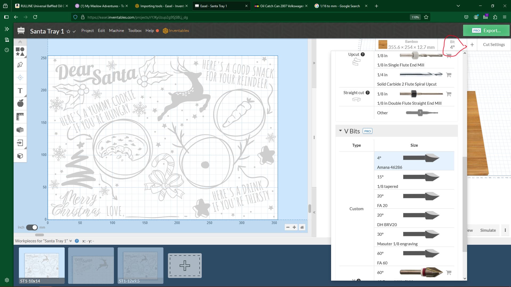Toggle inch/mm unit switch
511x287 pixels.
coord(32,227)
